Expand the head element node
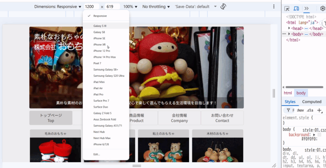326x168 pixels. pos(289,28)
